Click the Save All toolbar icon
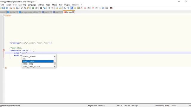The width and height of the screenshot is (191, 107). 7,8
